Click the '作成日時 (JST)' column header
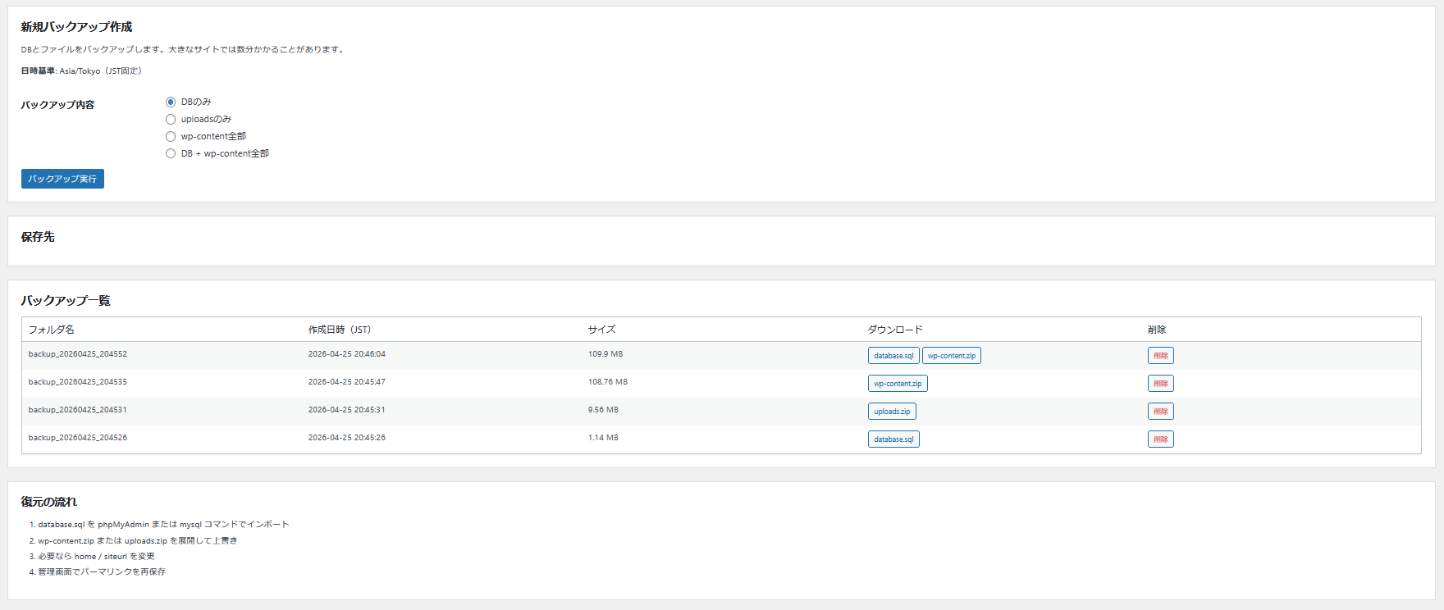This screenshot has width=1444, height=610. click(x=340, y=330)
